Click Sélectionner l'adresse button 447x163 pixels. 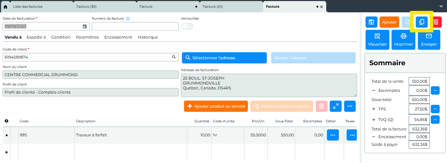pos(224,58)
